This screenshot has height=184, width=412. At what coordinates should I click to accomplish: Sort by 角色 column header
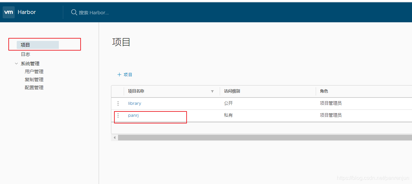tap(324, 91)
